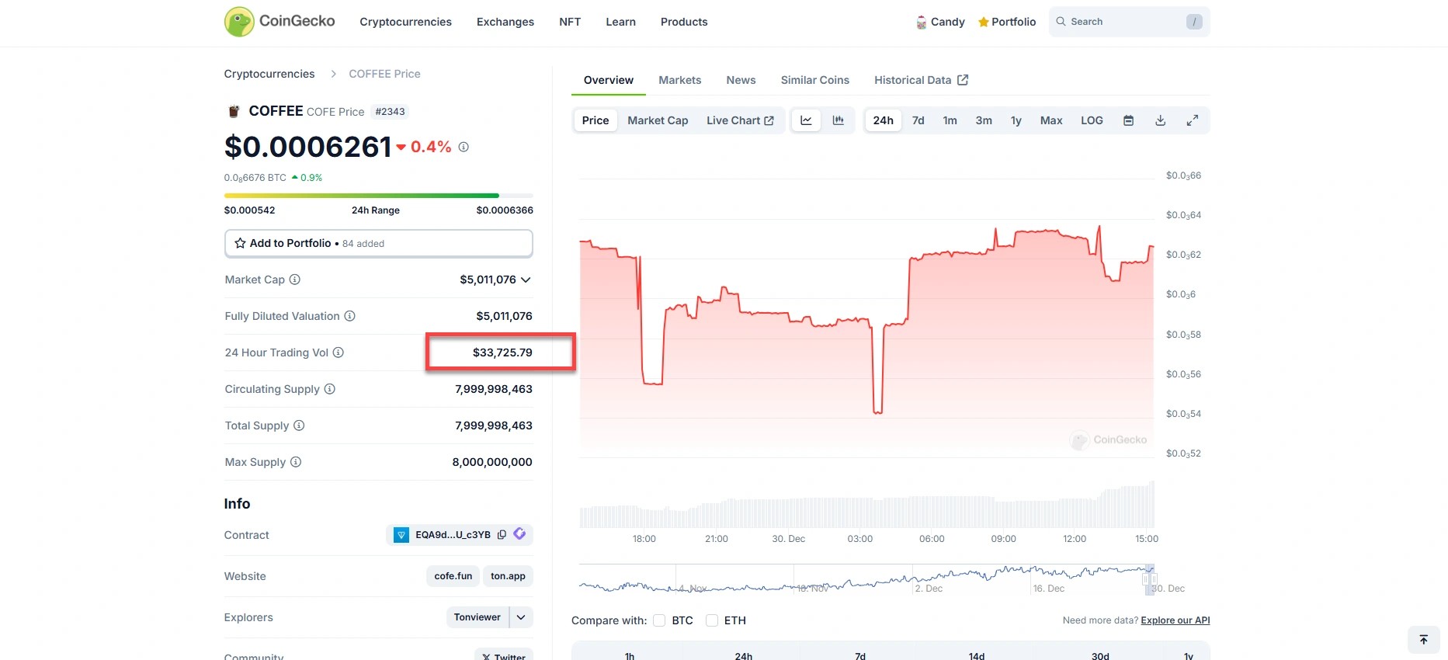The width and height of the screenshot is (1448, 660).
Task: Open the Cryptocurrencies navigation menu
Action: [405, 22]
